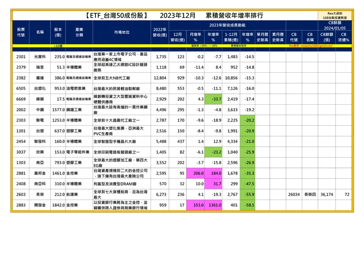Click CB name 長榮四 cell

[310, 195]
